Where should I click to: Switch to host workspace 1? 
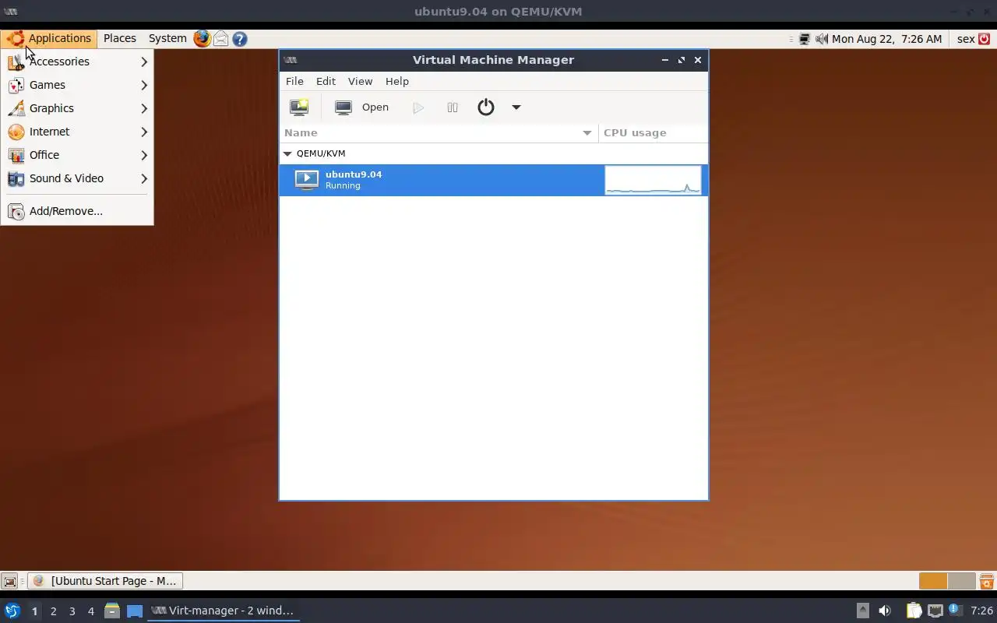point(34,611)
